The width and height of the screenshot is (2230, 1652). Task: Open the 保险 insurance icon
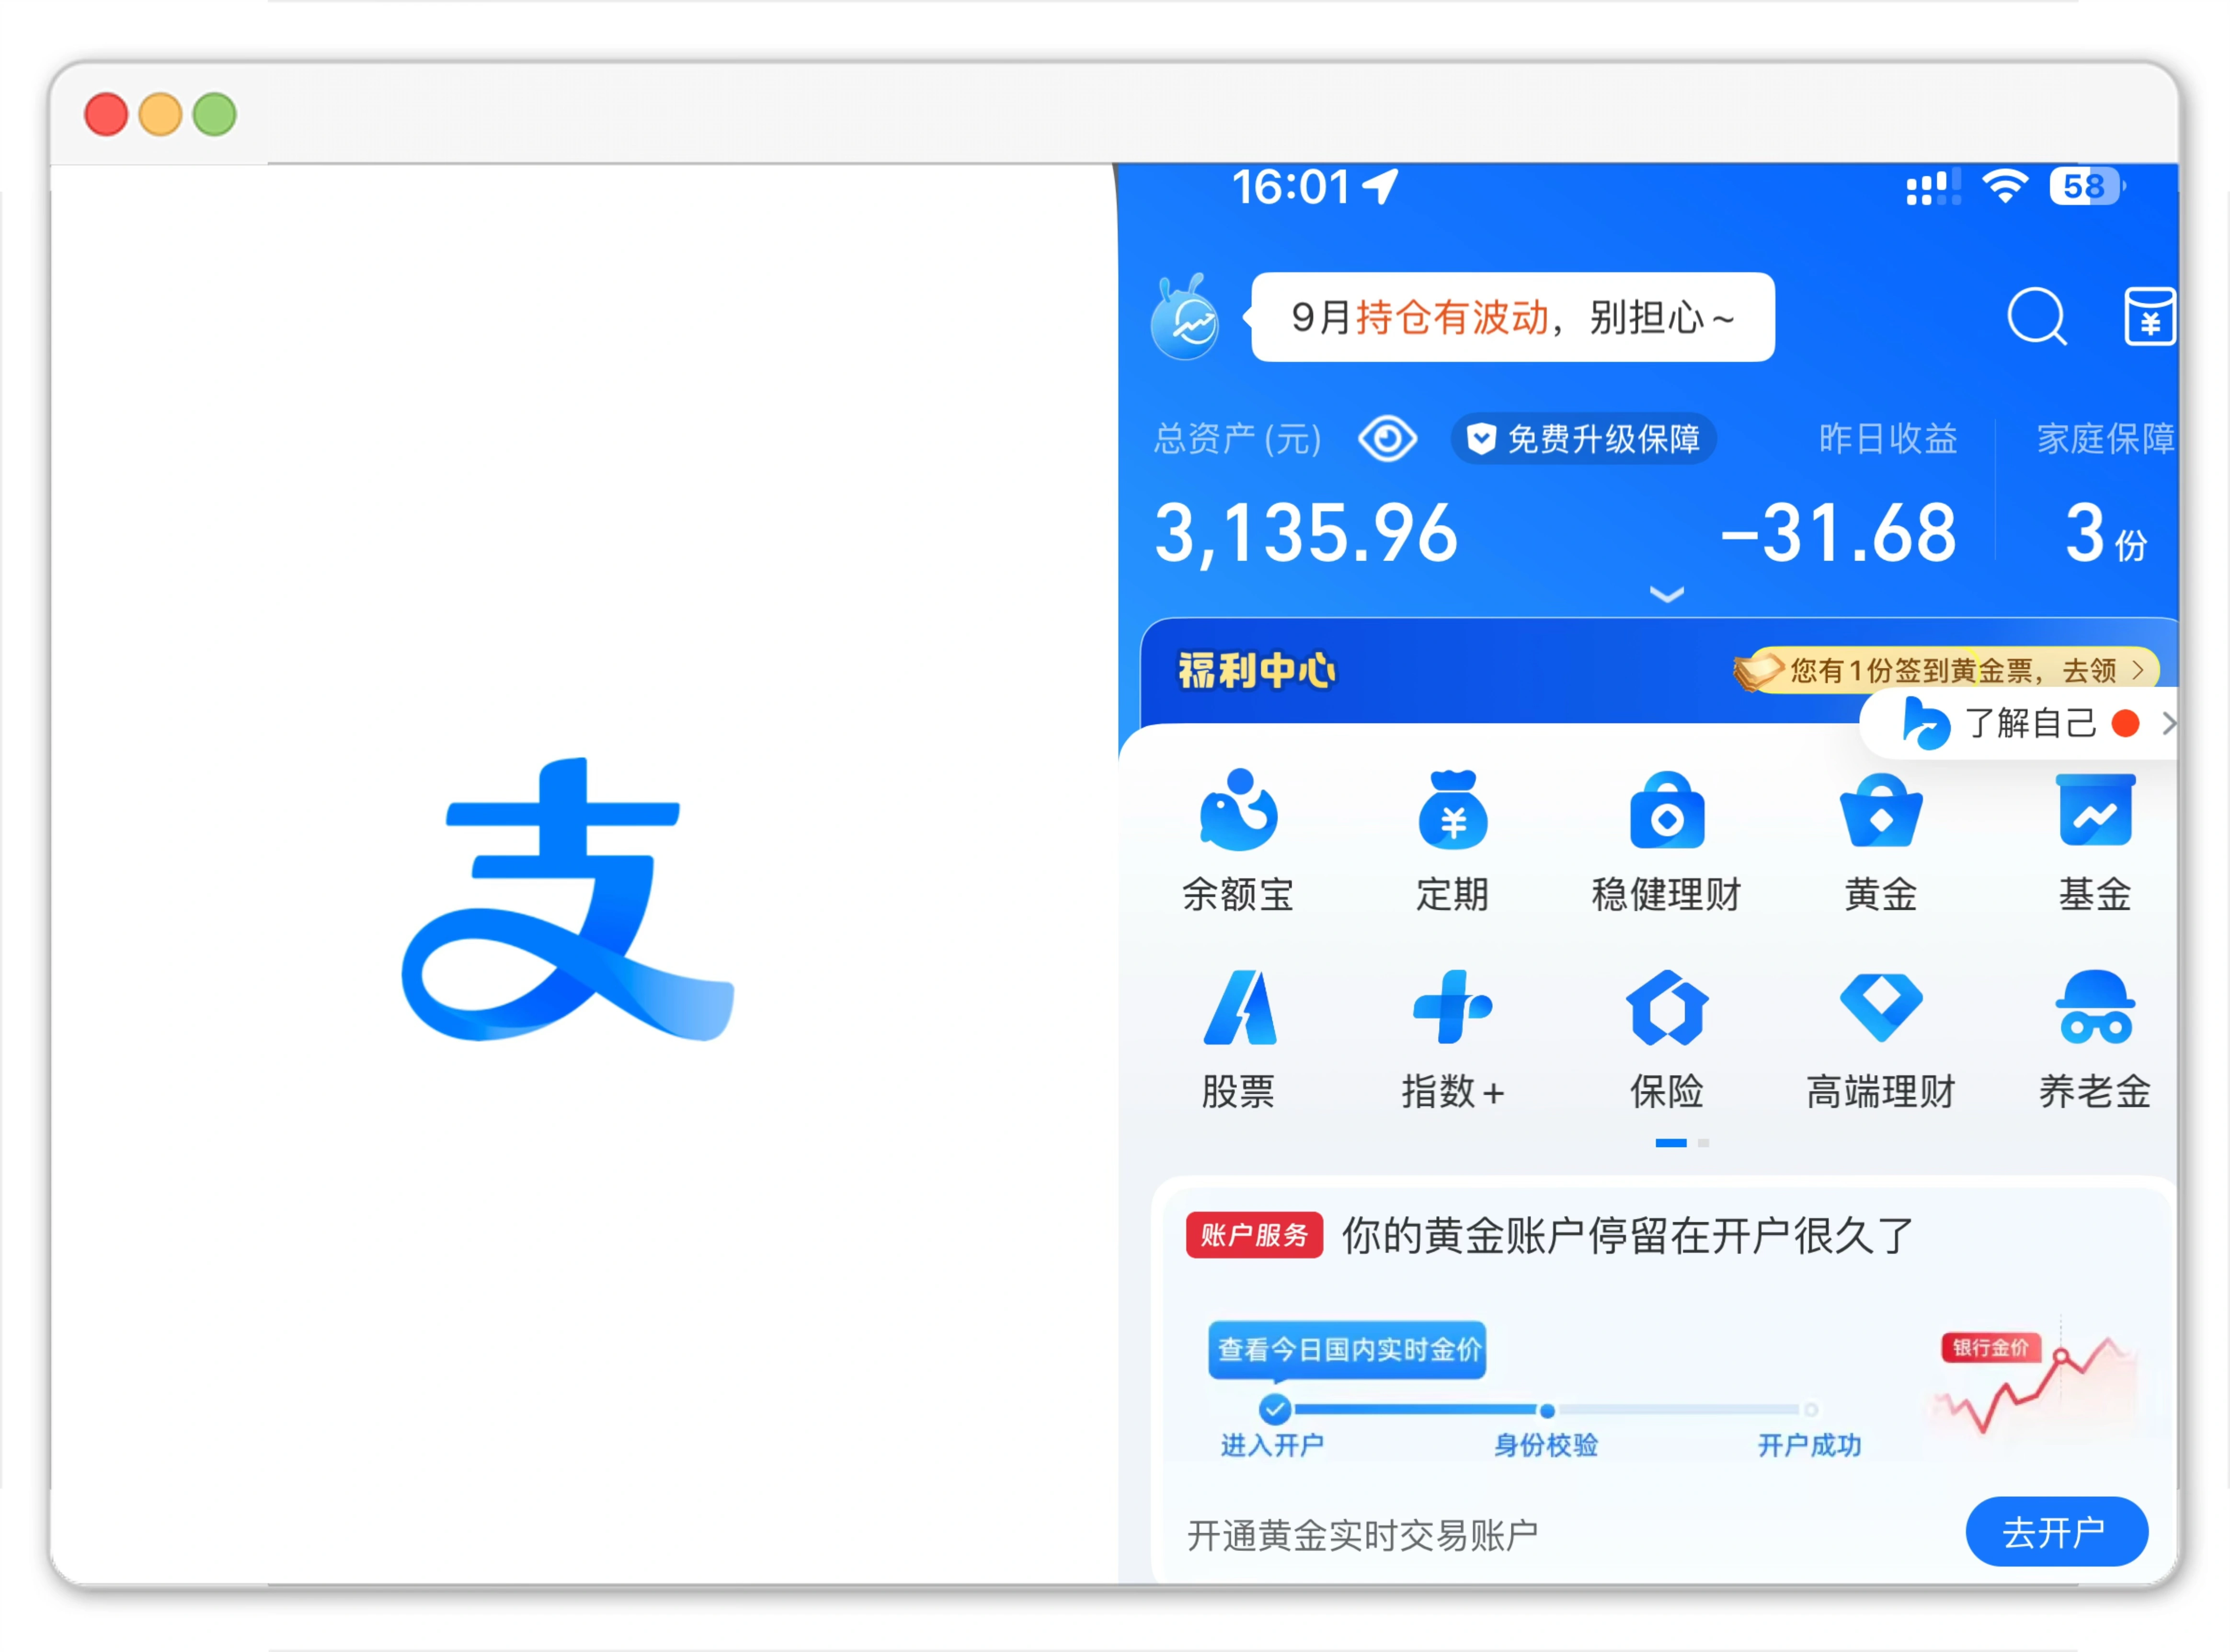pos(1667,1007)
